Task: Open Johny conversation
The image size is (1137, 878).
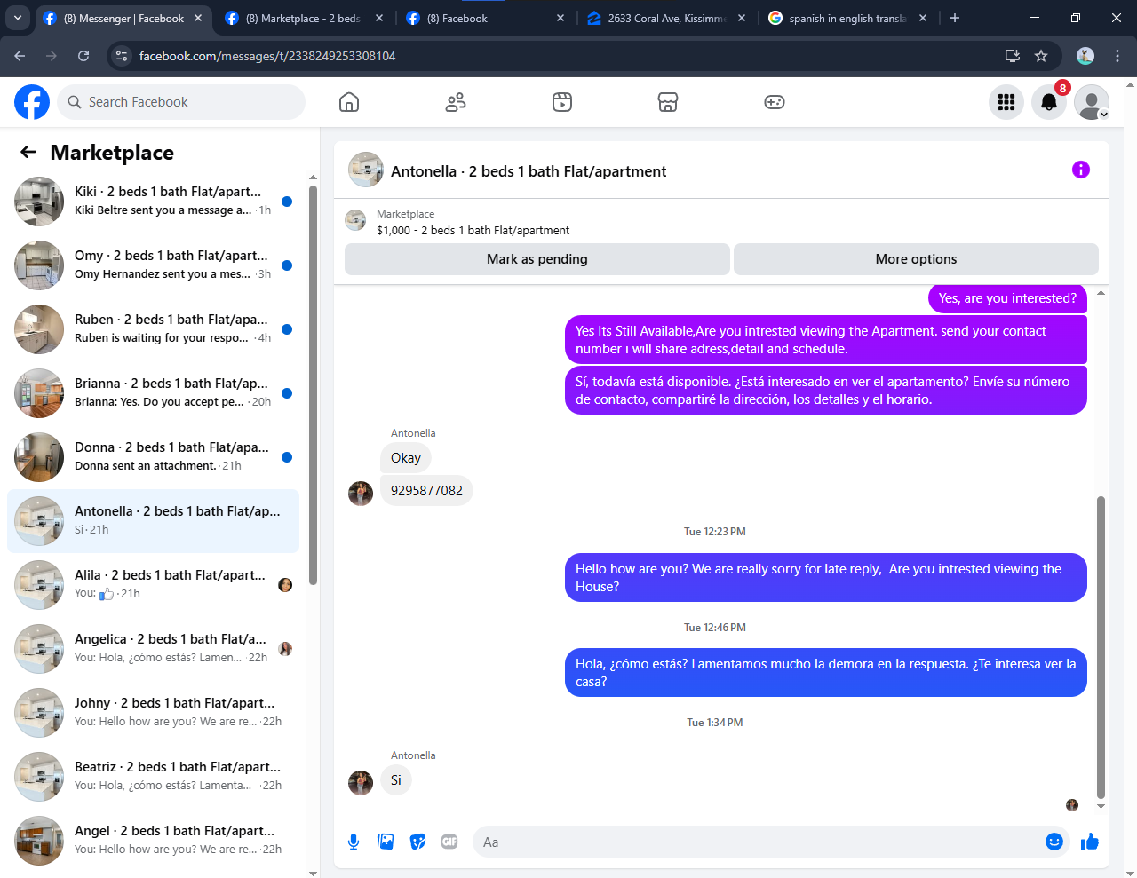Action: (153, 713)
